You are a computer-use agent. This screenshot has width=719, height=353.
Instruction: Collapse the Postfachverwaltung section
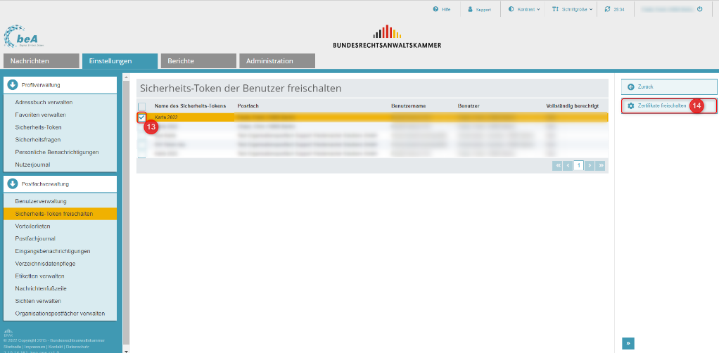point(13,184)
